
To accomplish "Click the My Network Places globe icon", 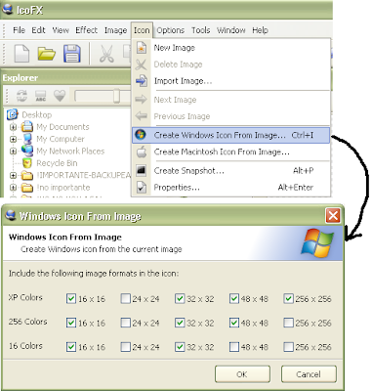I will pos(27,151).
